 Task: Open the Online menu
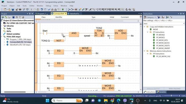(32, 6)
